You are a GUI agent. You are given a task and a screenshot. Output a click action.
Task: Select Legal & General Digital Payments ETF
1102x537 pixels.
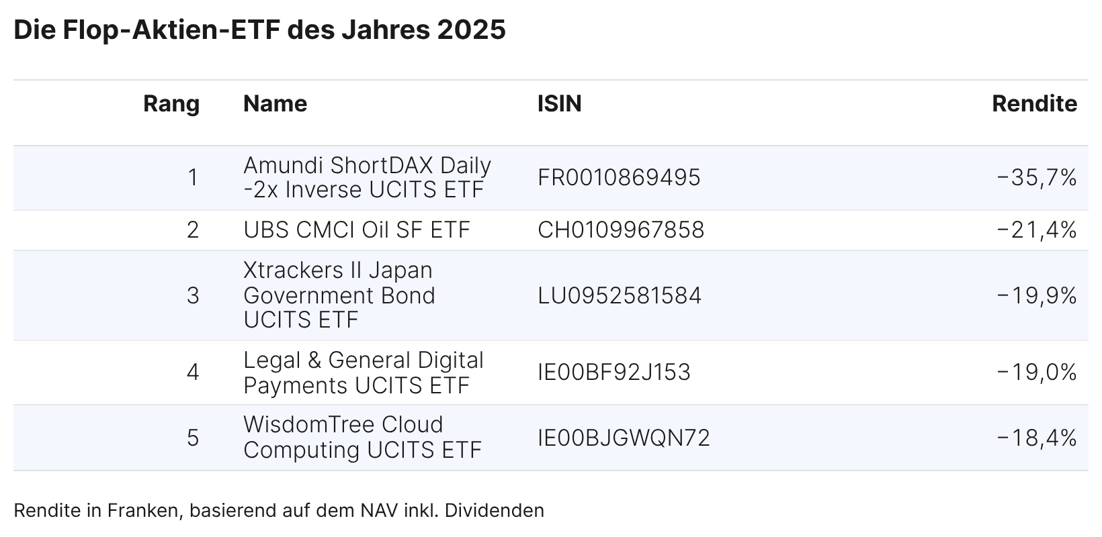click(363, 373)
